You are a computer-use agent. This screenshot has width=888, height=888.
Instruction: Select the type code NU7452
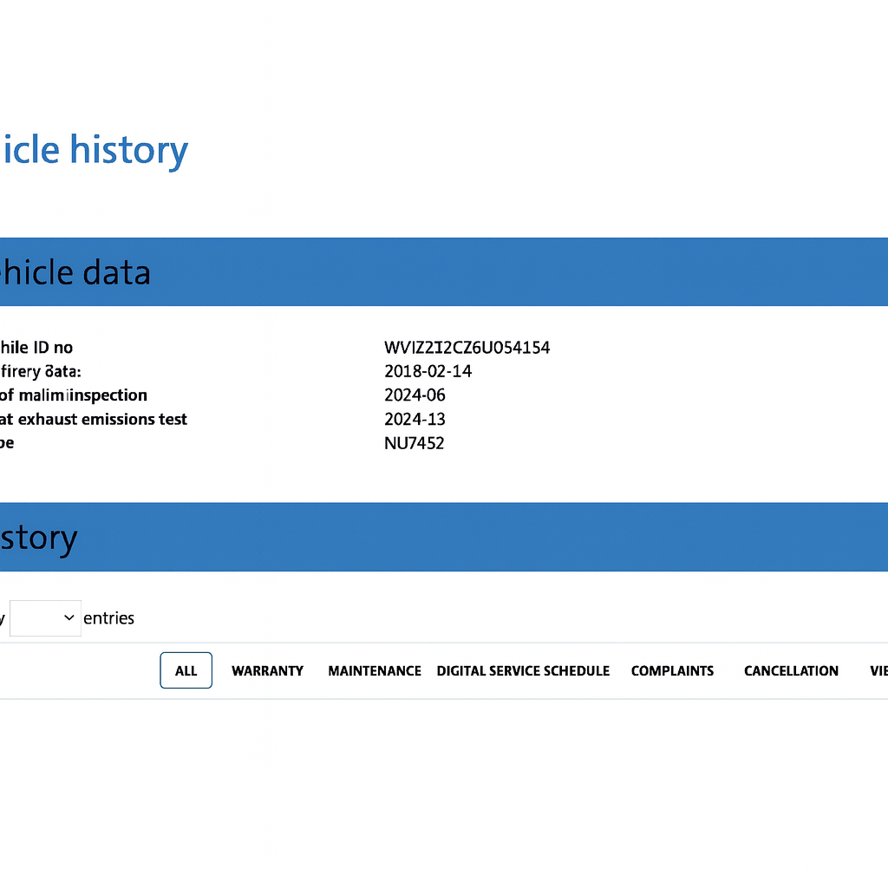(x=415, y=443)
